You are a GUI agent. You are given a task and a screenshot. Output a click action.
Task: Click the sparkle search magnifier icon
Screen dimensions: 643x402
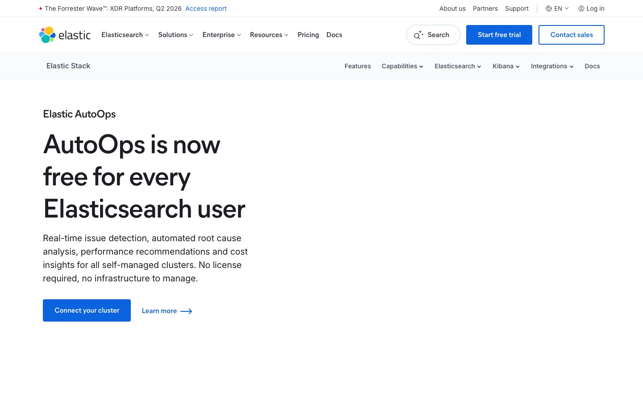click(x=418, y=35)
